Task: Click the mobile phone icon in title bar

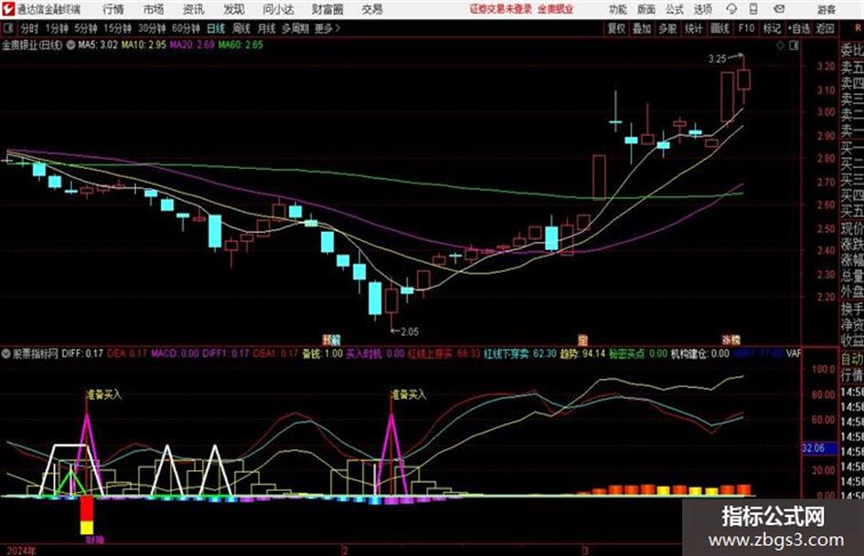Action: coord(753,9)
